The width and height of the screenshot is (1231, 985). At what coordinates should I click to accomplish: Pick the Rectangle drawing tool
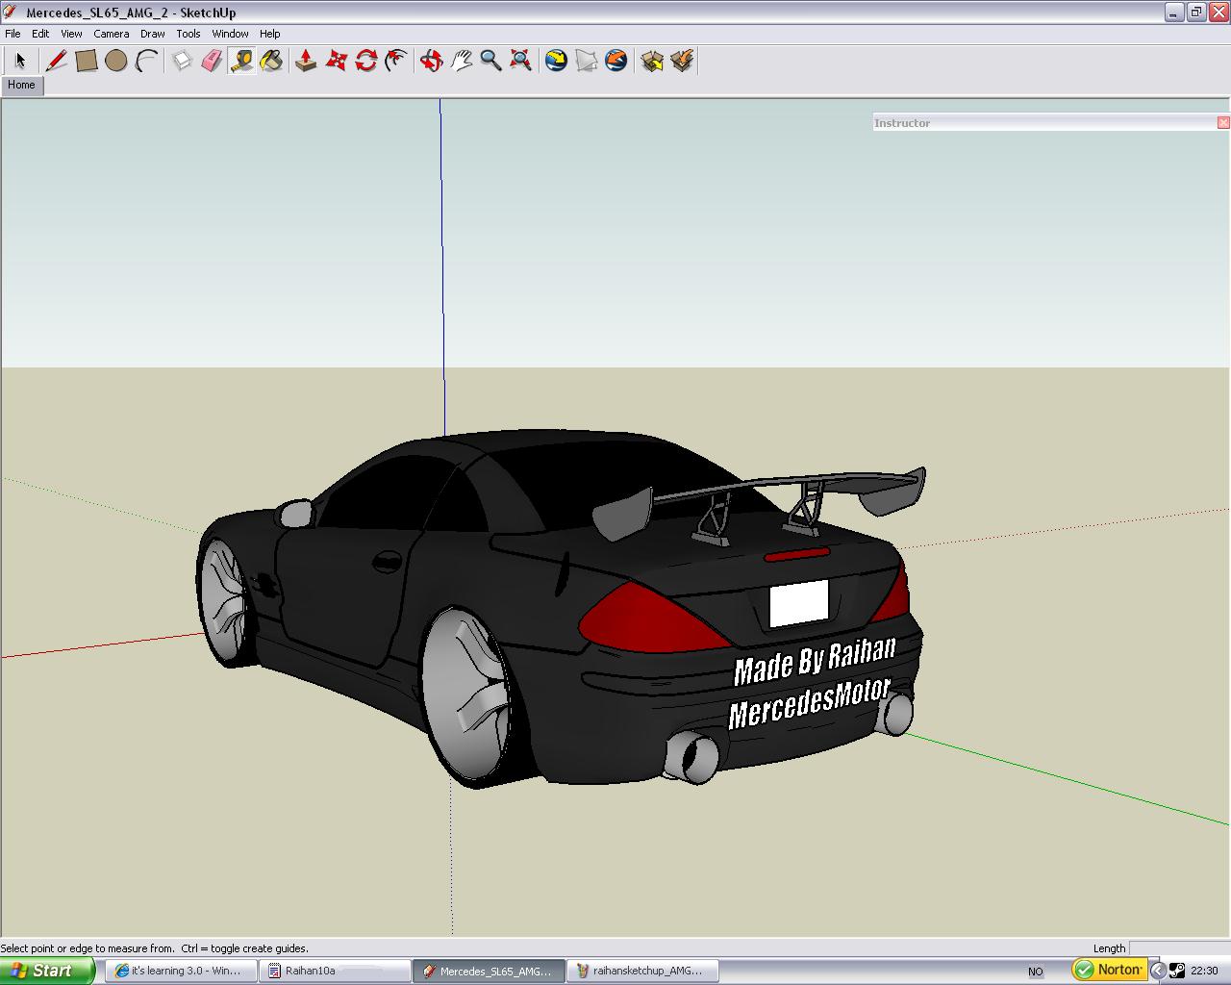click(x=87, y=61)
